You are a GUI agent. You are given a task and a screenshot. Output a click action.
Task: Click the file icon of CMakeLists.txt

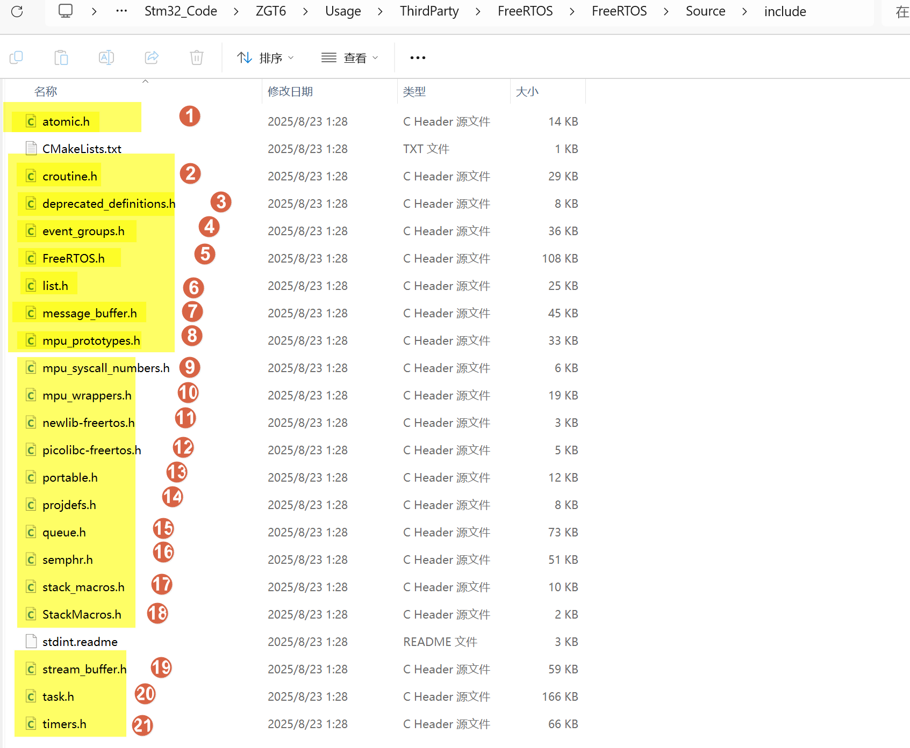coord(31,148)
